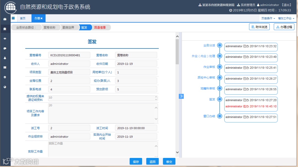Step down the 提供的权属来源证明资料 field arrow
The width and height of the screenshot is (298, 167).
click(156, 100)
